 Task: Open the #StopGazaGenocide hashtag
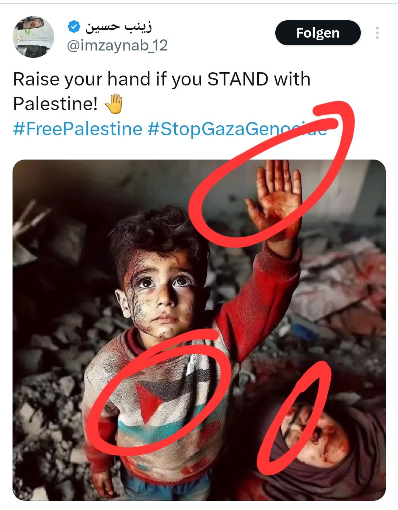click(x=237, y=129)
